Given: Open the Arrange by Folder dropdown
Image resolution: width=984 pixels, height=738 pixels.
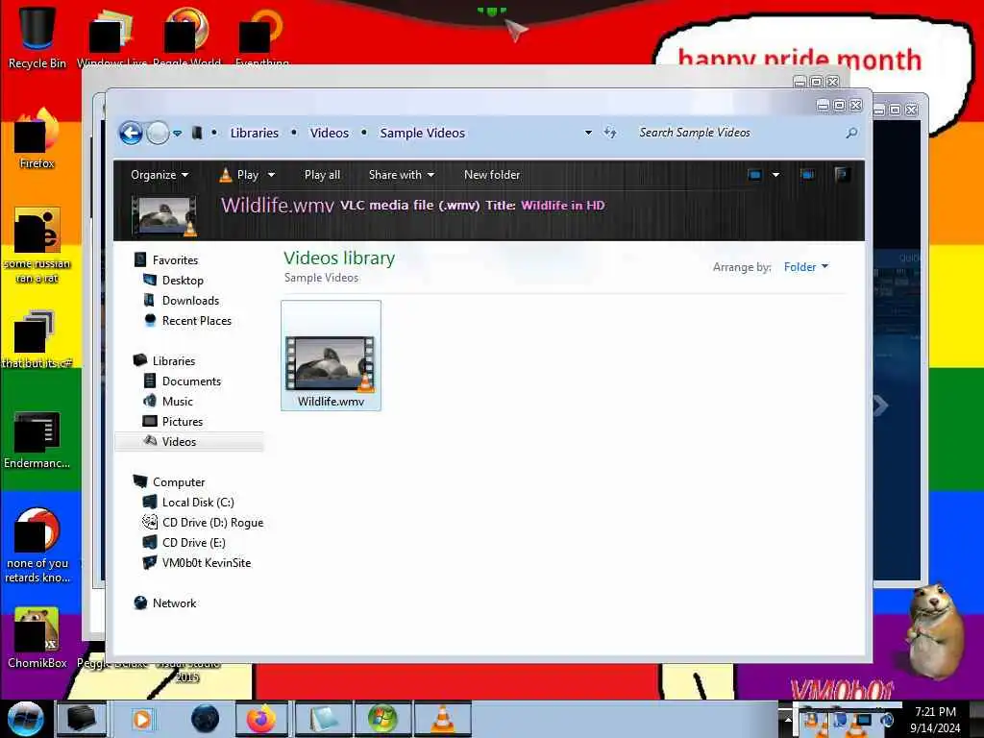Looking at the screenshot, I should (806, 267).
